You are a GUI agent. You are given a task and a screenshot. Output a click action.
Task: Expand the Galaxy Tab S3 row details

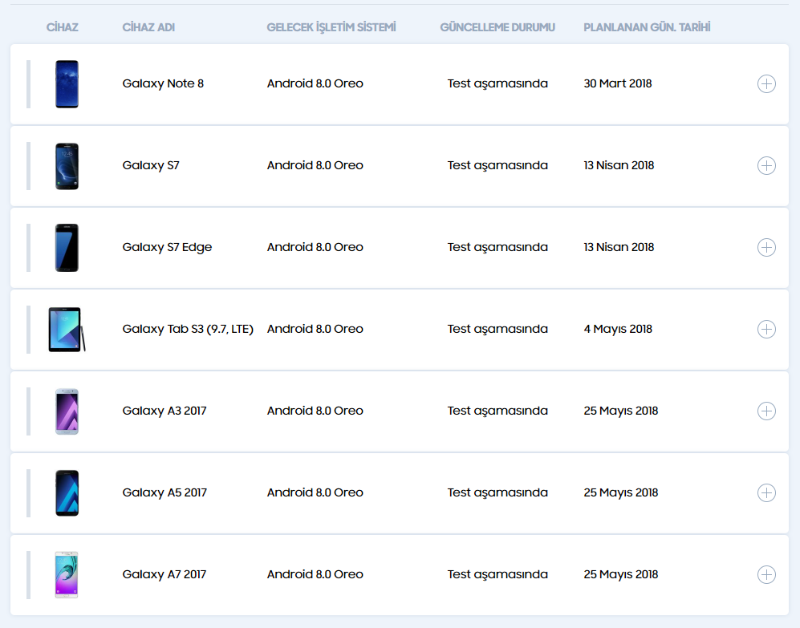click(766, 329)
